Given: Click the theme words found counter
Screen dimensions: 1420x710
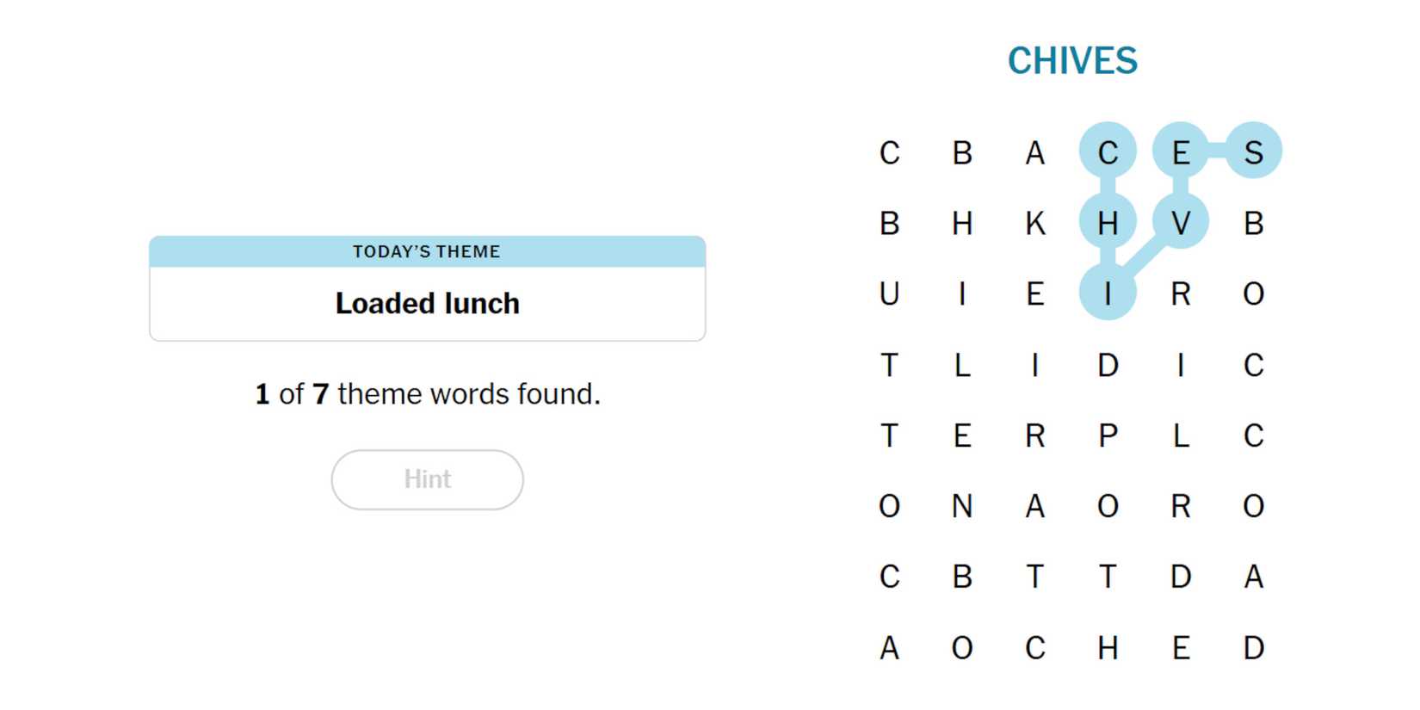Looking at the screenshot, I should 427,394.
